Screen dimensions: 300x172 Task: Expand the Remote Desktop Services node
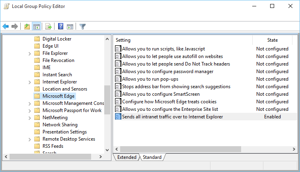tap(30, 139)
